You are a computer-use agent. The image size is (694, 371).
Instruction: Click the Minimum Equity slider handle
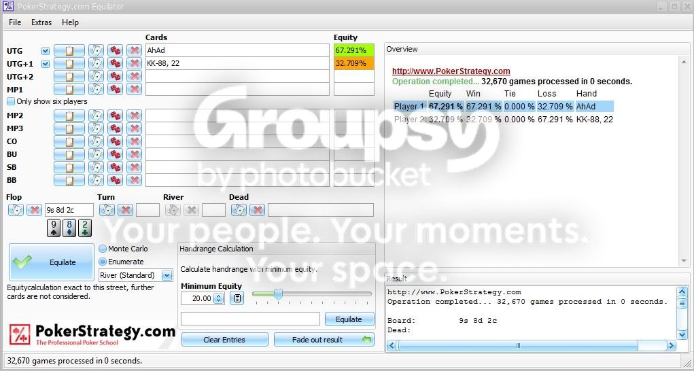278,294
